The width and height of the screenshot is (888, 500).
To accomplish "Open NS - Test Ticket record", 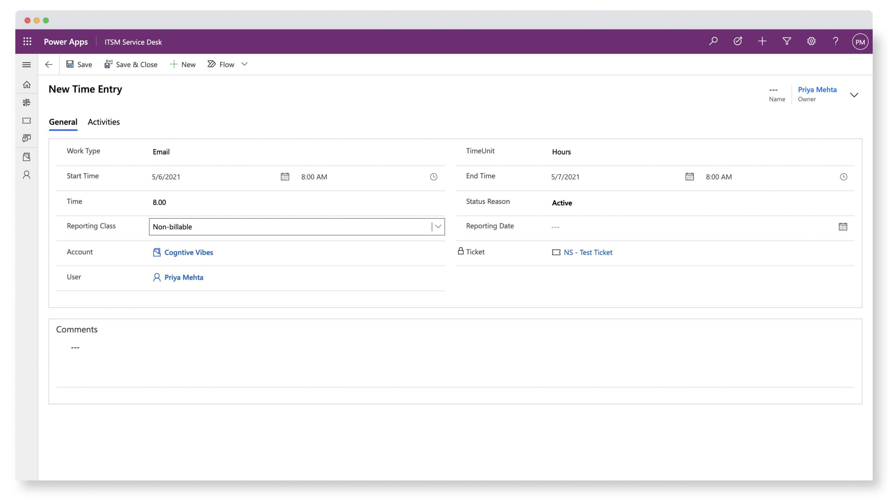I will click(588, 252).
